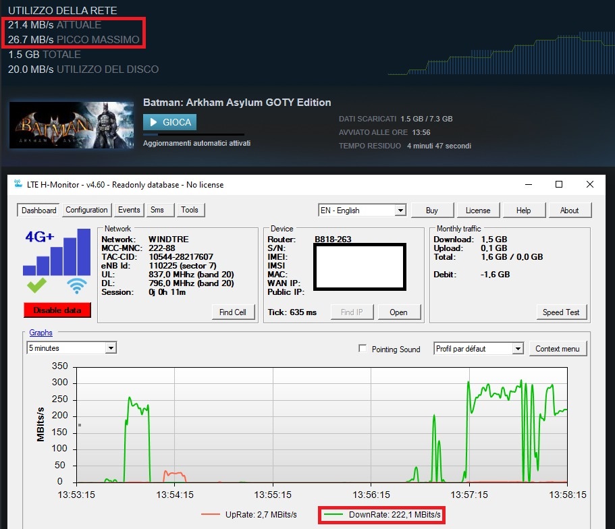The width and height of the screenshot is (615, 529).
Task: Click the TAC-CID value 10544-28217607
Action: (x=181, y=257)
